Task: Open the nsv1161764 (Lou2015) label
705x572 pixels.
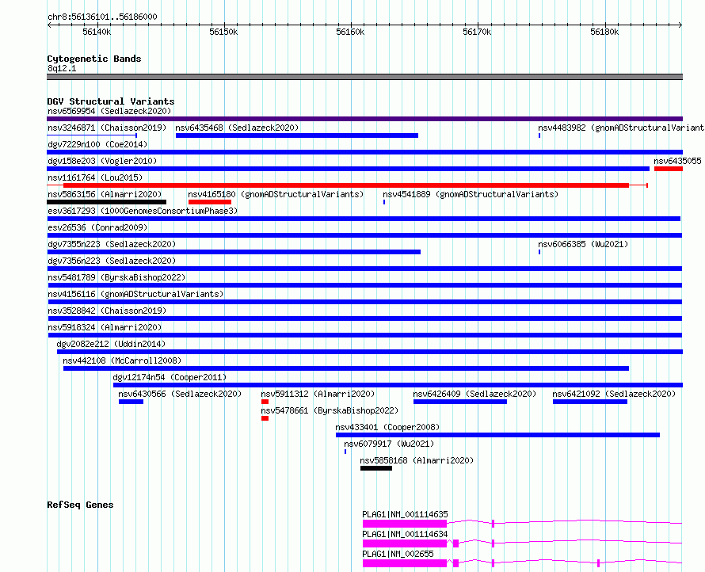Action: pos(95,177)
